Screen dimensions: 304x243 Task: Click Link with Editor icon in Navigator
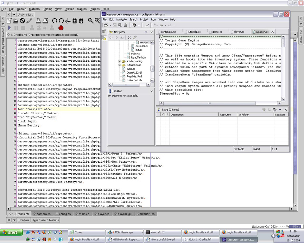(x=135, y=38)
